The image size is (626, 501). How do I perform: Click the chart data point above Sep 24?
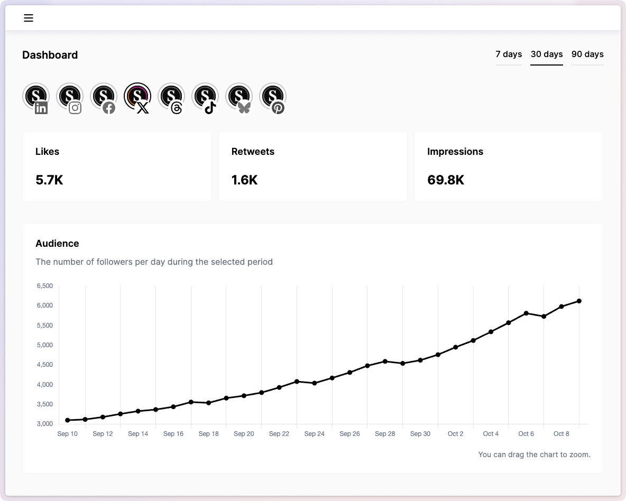(315, 383)
